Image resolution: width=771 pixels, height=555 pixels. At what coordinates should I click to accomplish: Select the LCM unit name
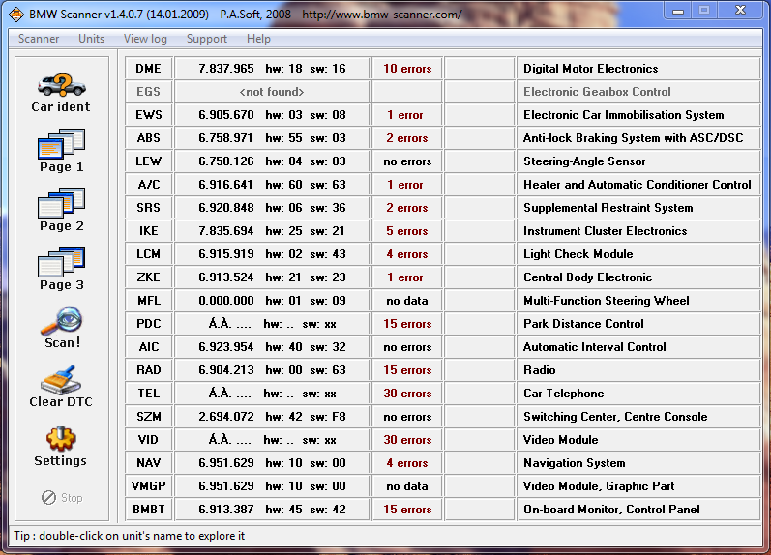tap(149, 254)
